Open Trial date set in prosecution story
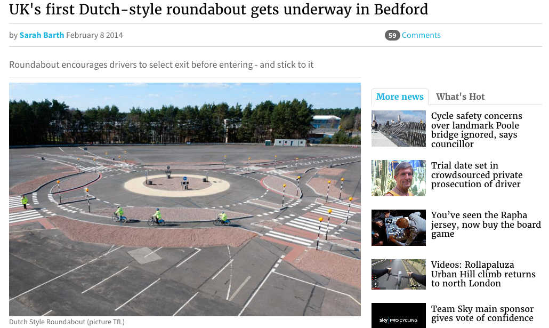This screenshot has width=549, height=328. 477,175
